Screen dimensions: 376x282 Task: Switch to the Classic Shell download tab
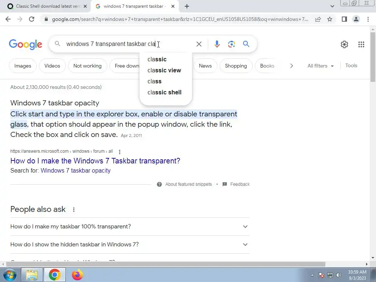[46, 7]
